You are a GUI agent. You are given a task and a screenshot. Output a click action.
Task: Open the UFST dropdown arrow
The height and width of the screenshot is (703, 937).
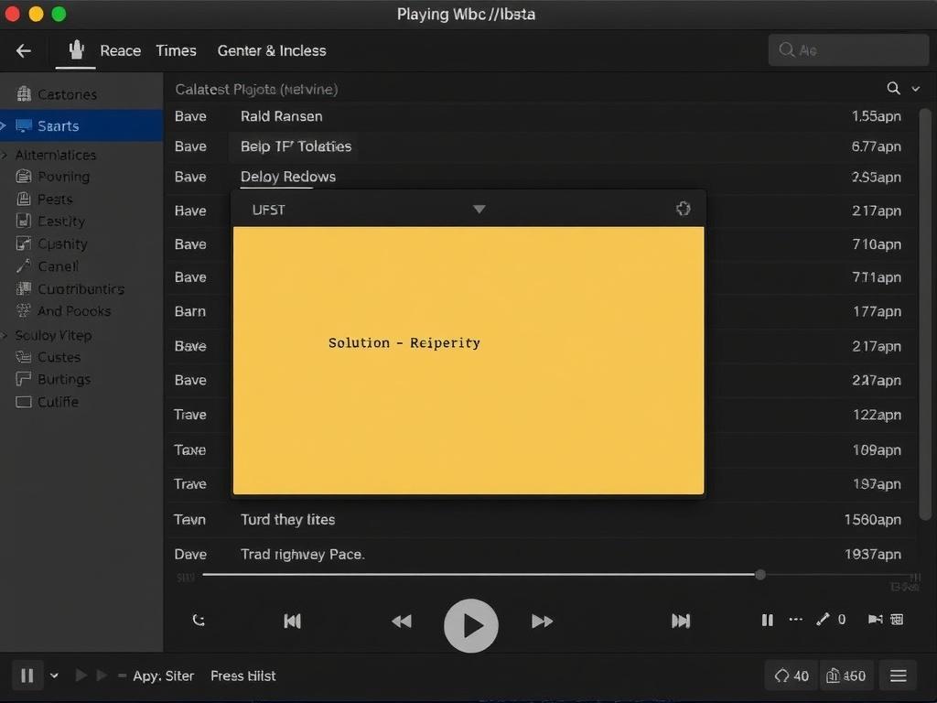click(x=479, y=210)
